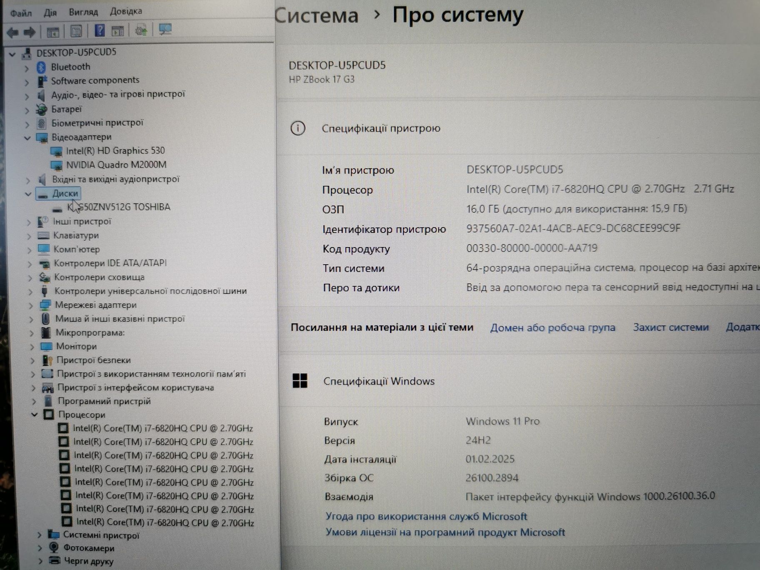Click the Properties sheet toolbar icon
The image size is (760, 570).
[76, 31]
